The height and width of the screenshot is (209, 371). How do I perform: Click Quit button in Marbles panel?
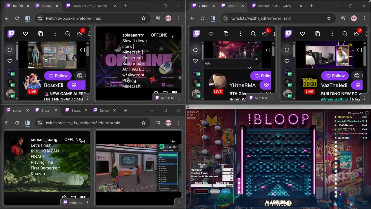pos(225,192)
